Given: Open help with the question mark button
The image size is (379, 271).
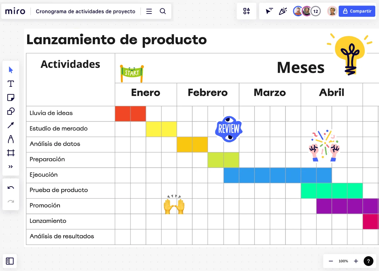Looking at the screenshot, I should click(x=369, y=261).
